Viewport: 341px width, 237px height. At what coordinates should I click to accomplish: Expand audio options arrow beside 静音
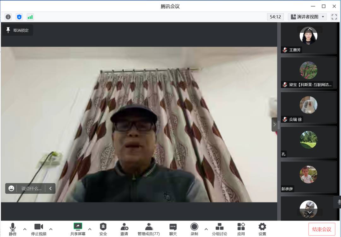click(25, 229)
